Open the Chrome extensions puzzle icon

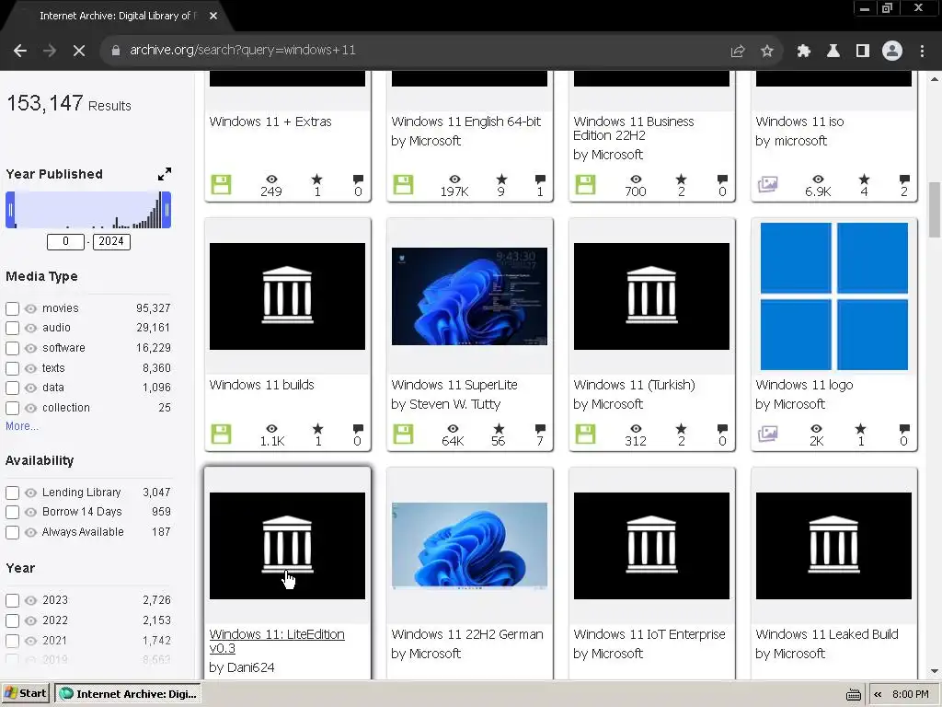(804, 52)
